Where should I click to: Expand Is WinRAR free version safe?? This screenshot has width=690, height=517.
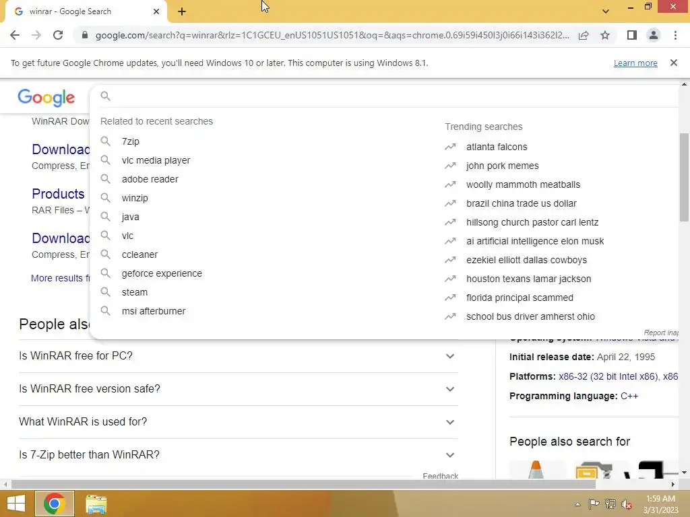click(238, 389)
